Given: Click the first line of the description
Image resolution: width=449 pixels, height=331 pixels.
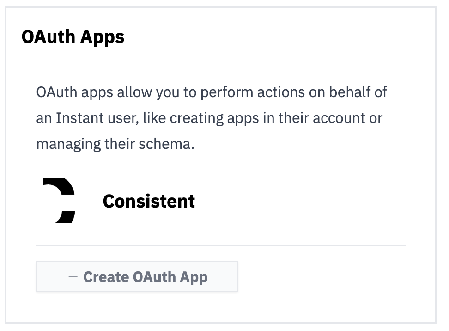Looking at the screenshot, I should coord(212,92).
